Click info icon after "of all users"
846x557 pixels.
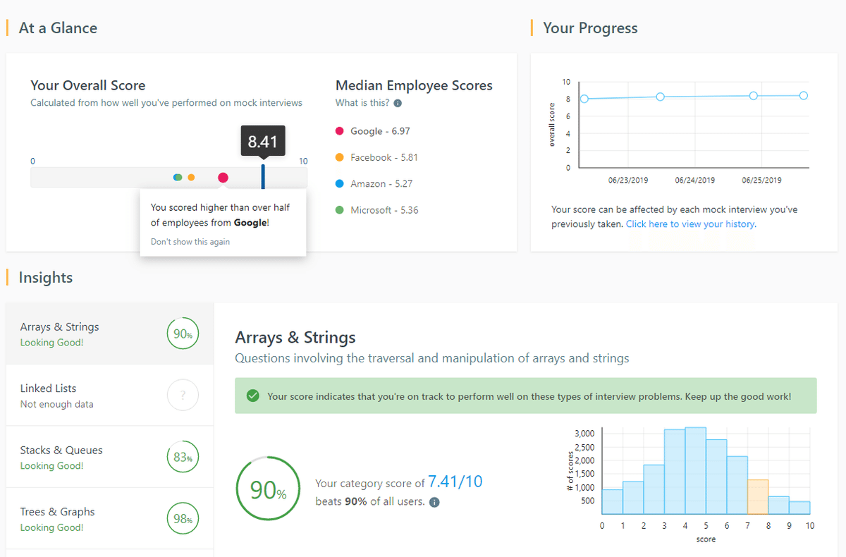coord(434,503)
